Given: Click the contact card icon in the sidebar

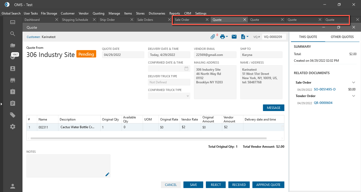Looking at the screenshot, I should pos(13,69).
